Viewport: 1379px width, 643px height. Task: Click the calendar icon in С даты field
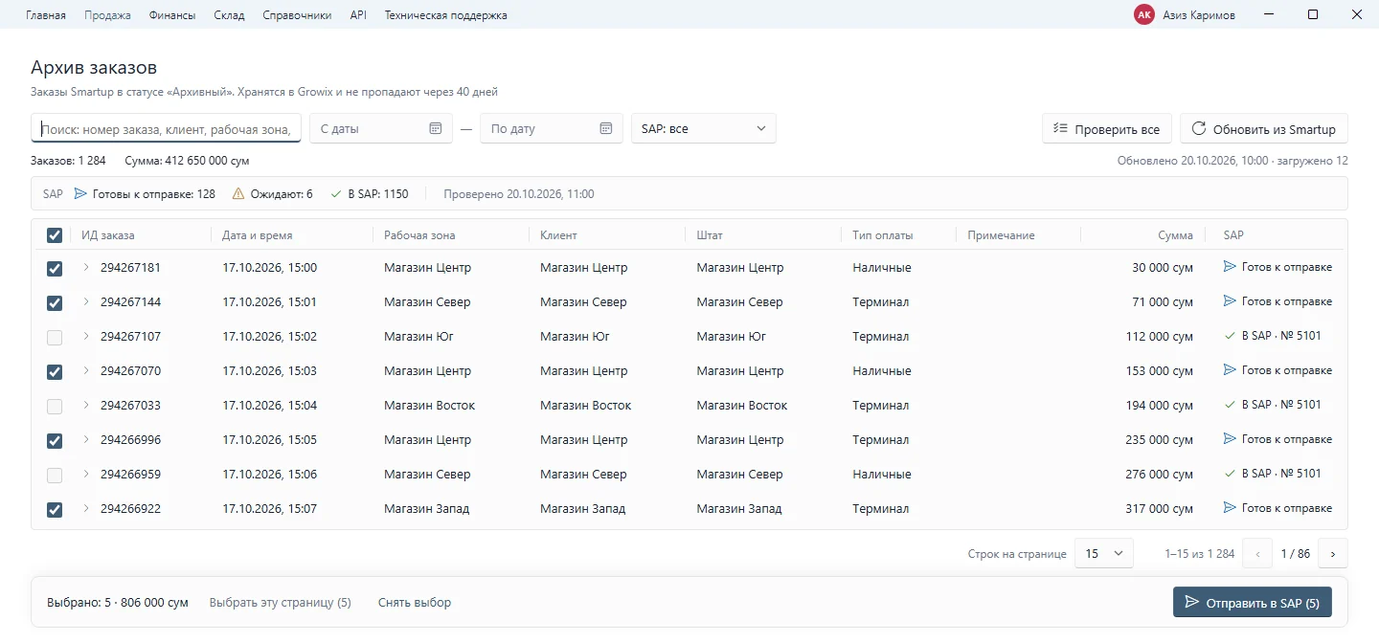435,128
